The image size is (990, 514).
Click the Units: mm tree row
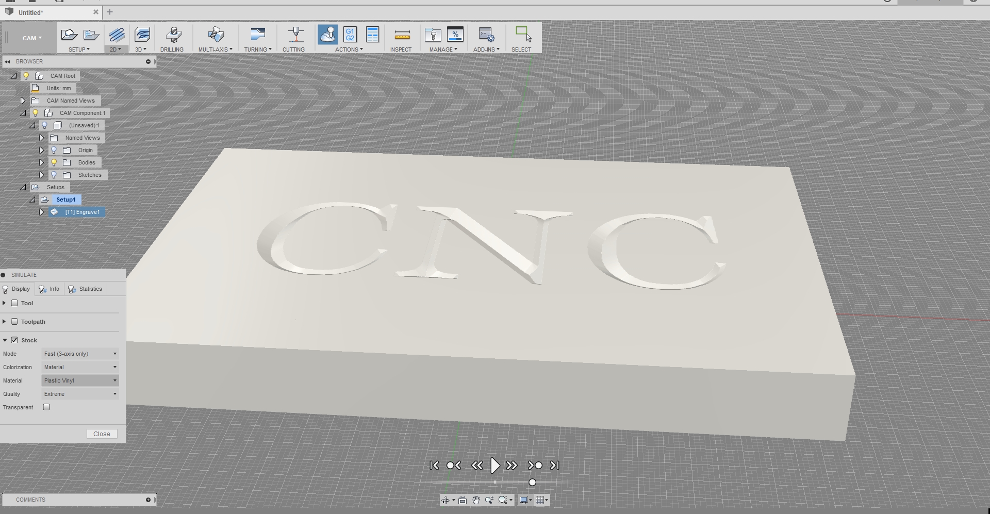point(52,88)
